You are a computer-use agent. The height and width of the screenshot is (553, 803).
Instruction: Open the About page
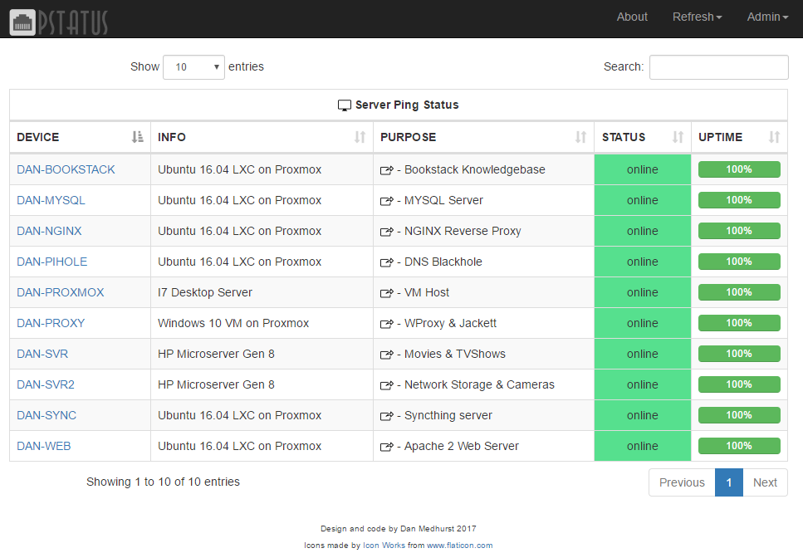[632, 17]
